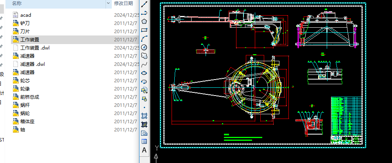Select the Revision Cloud tool
The width and height of the screenshot is (392, 163).
[x=144, y=56]
